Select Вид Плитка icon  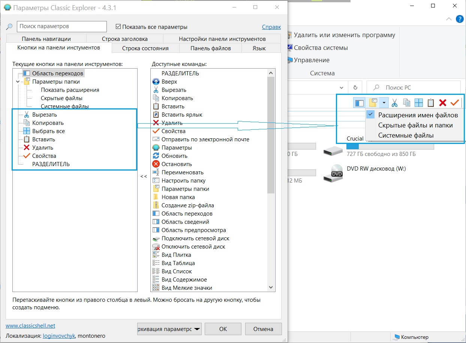pos(156,255)
